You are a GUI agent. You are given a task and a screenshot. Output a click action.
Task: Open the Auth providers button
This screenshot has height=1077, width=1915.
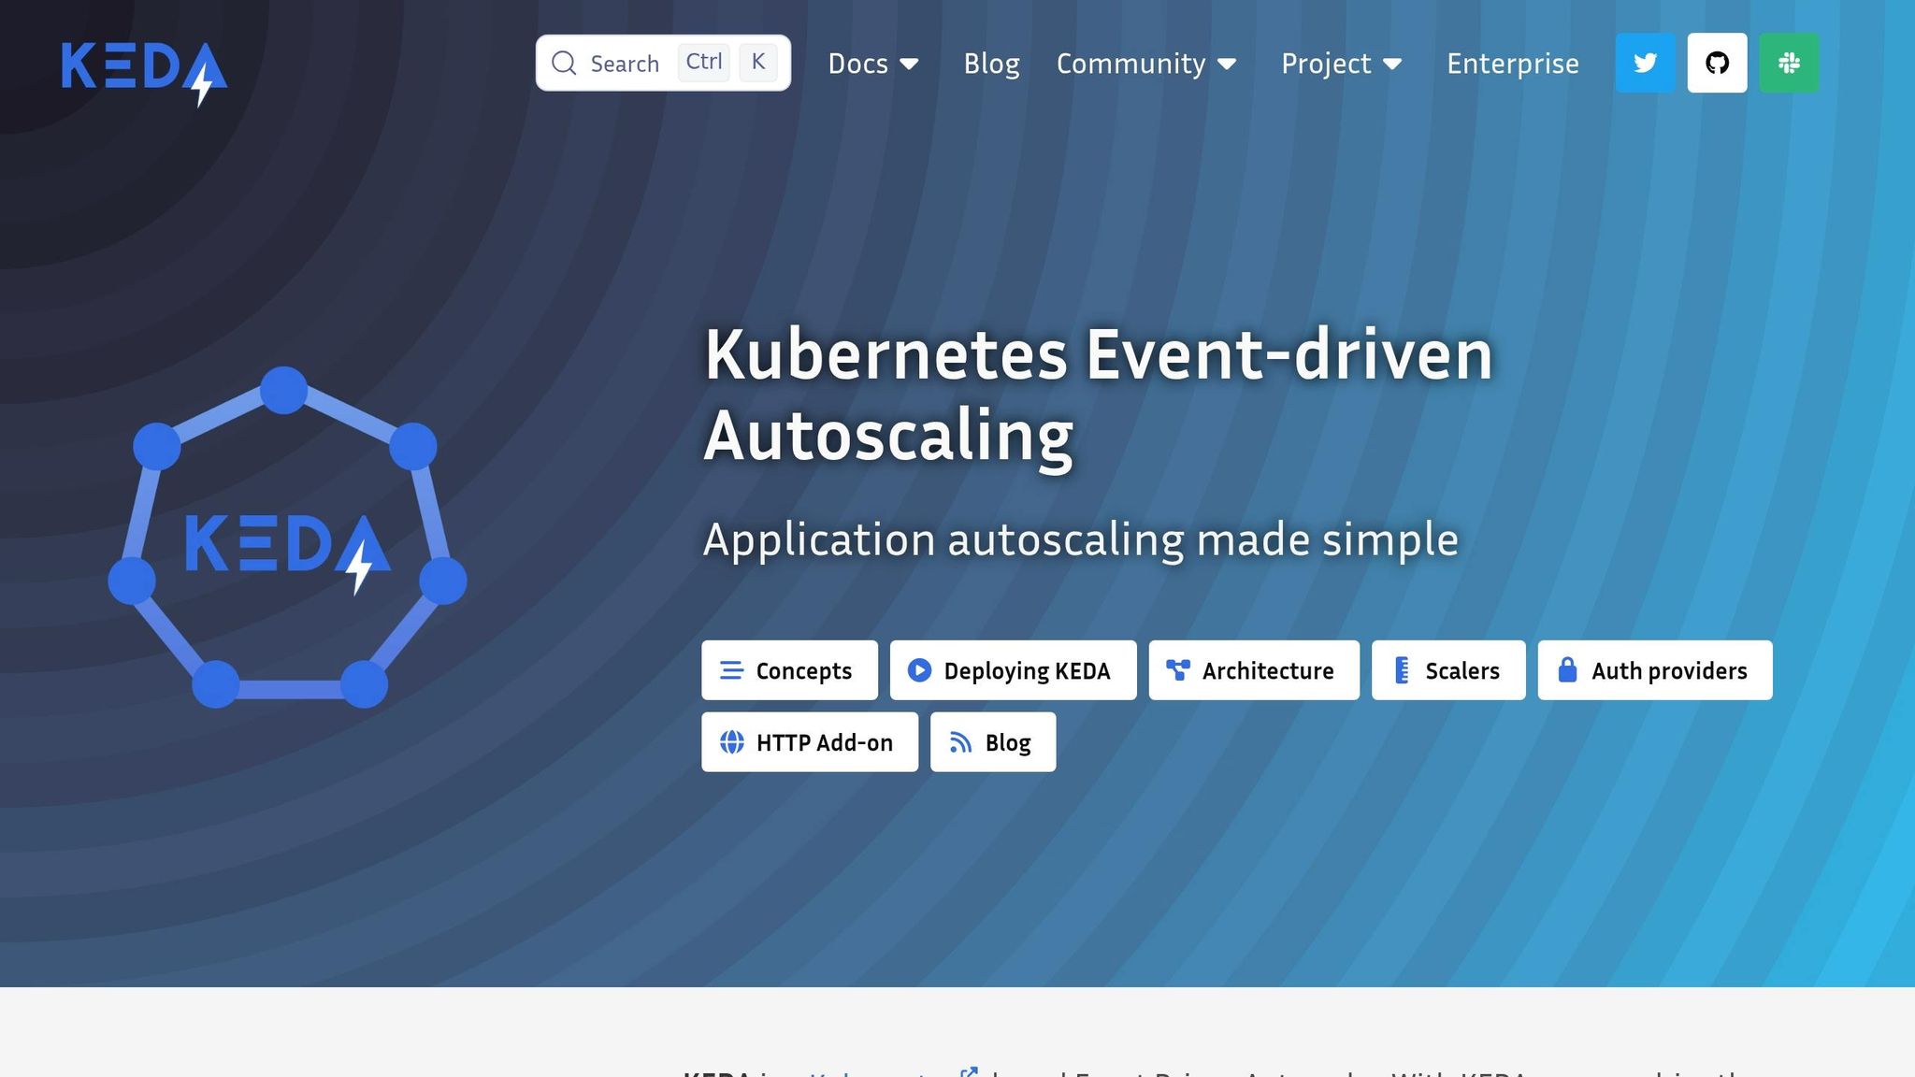point(1655,670)
